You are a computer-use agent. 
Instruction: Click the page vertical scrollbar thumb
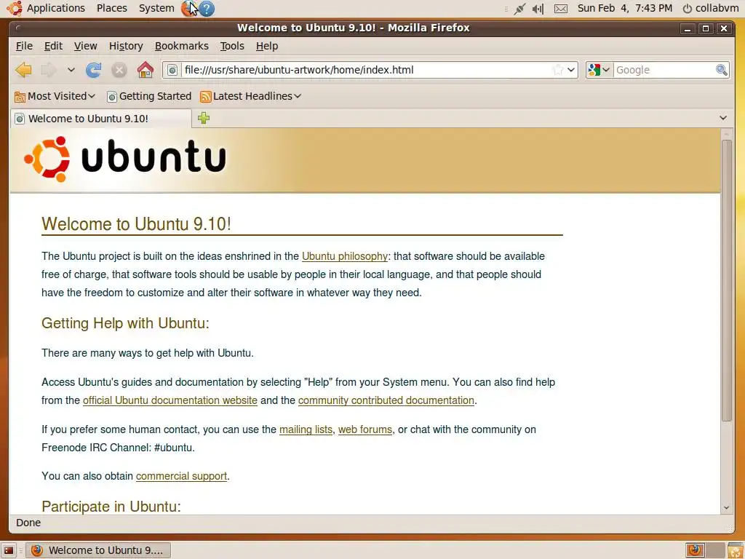pos(727,280)
